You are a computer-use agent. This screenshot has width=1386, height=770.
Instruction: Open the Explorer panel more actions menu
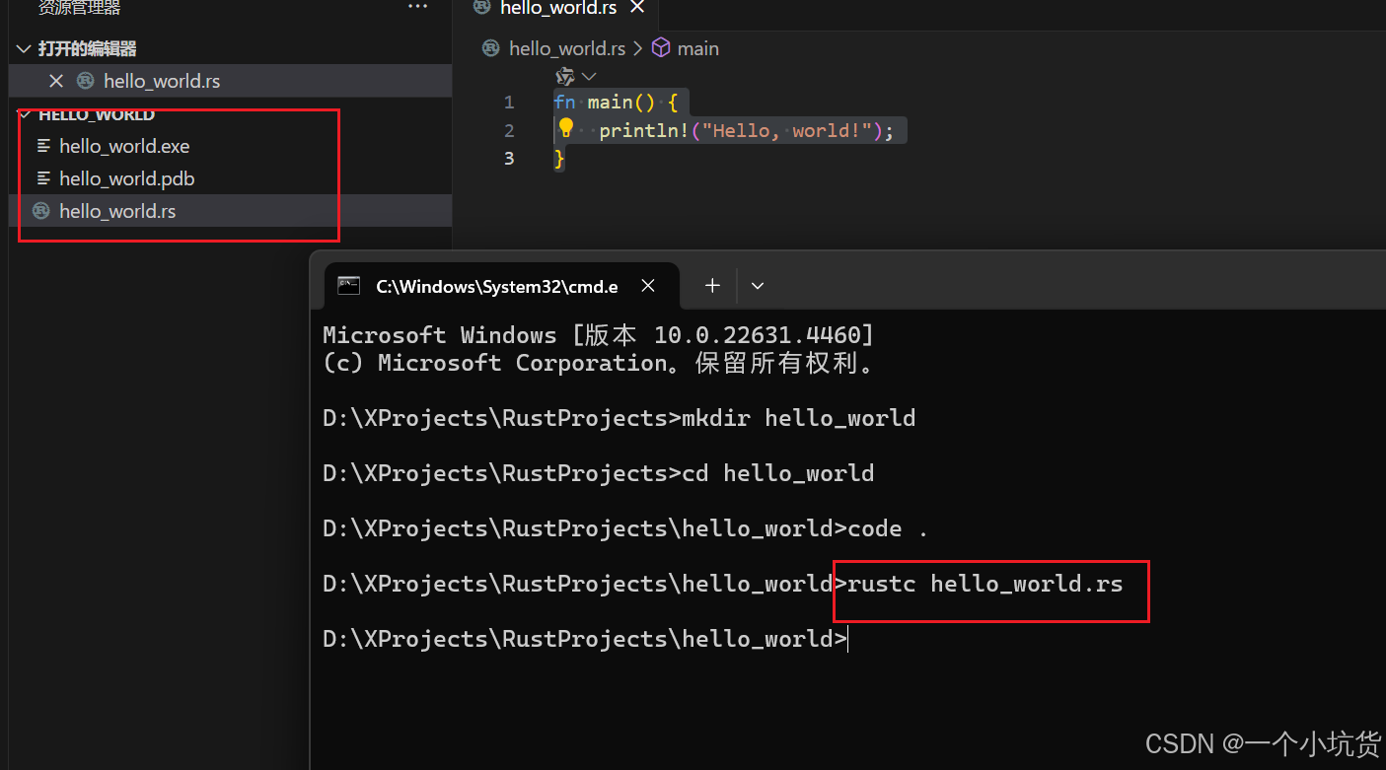click(418, 8)
